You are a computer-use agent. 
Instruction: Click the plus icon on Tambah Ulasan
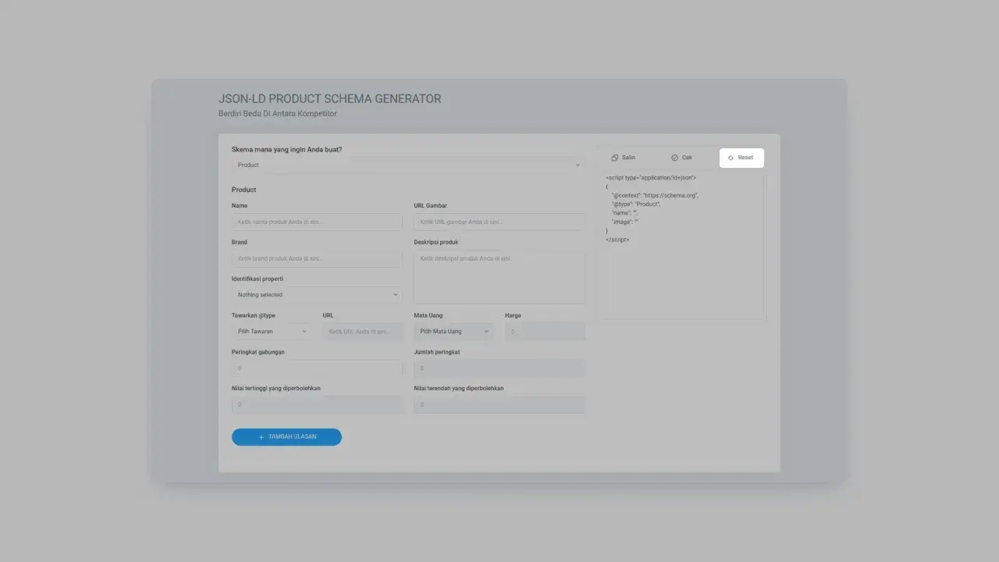[261, 437]
